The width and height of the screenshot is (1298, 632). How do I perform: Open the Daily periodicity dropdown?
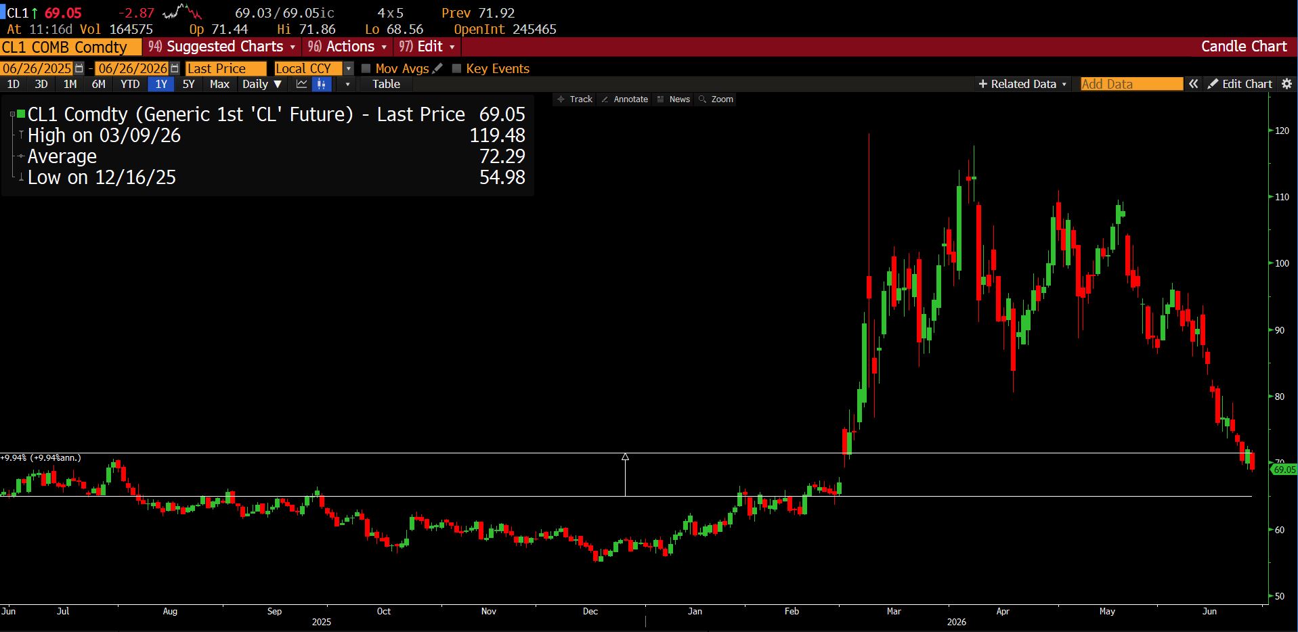261,84
